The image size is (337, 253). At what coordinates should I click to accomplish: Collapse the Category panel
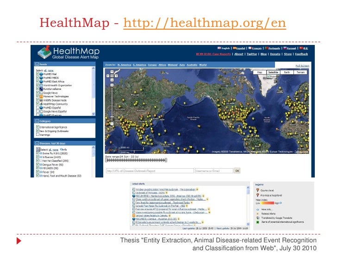click(x=37, y=121)
